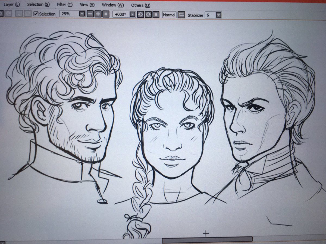326x244 pixels.
Task: Open the rotation angle dropdown
Action: tap(132, 15)
